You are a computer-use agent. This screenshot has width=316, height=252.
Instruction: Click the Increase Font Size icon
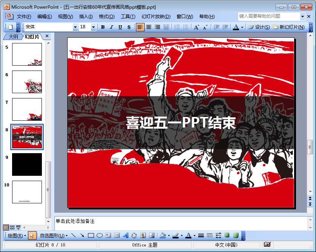[x=196, y=27]
